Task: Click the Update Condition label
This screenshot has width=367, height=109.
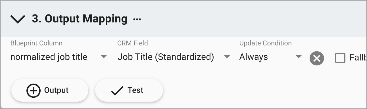Action: coord(266,43)
